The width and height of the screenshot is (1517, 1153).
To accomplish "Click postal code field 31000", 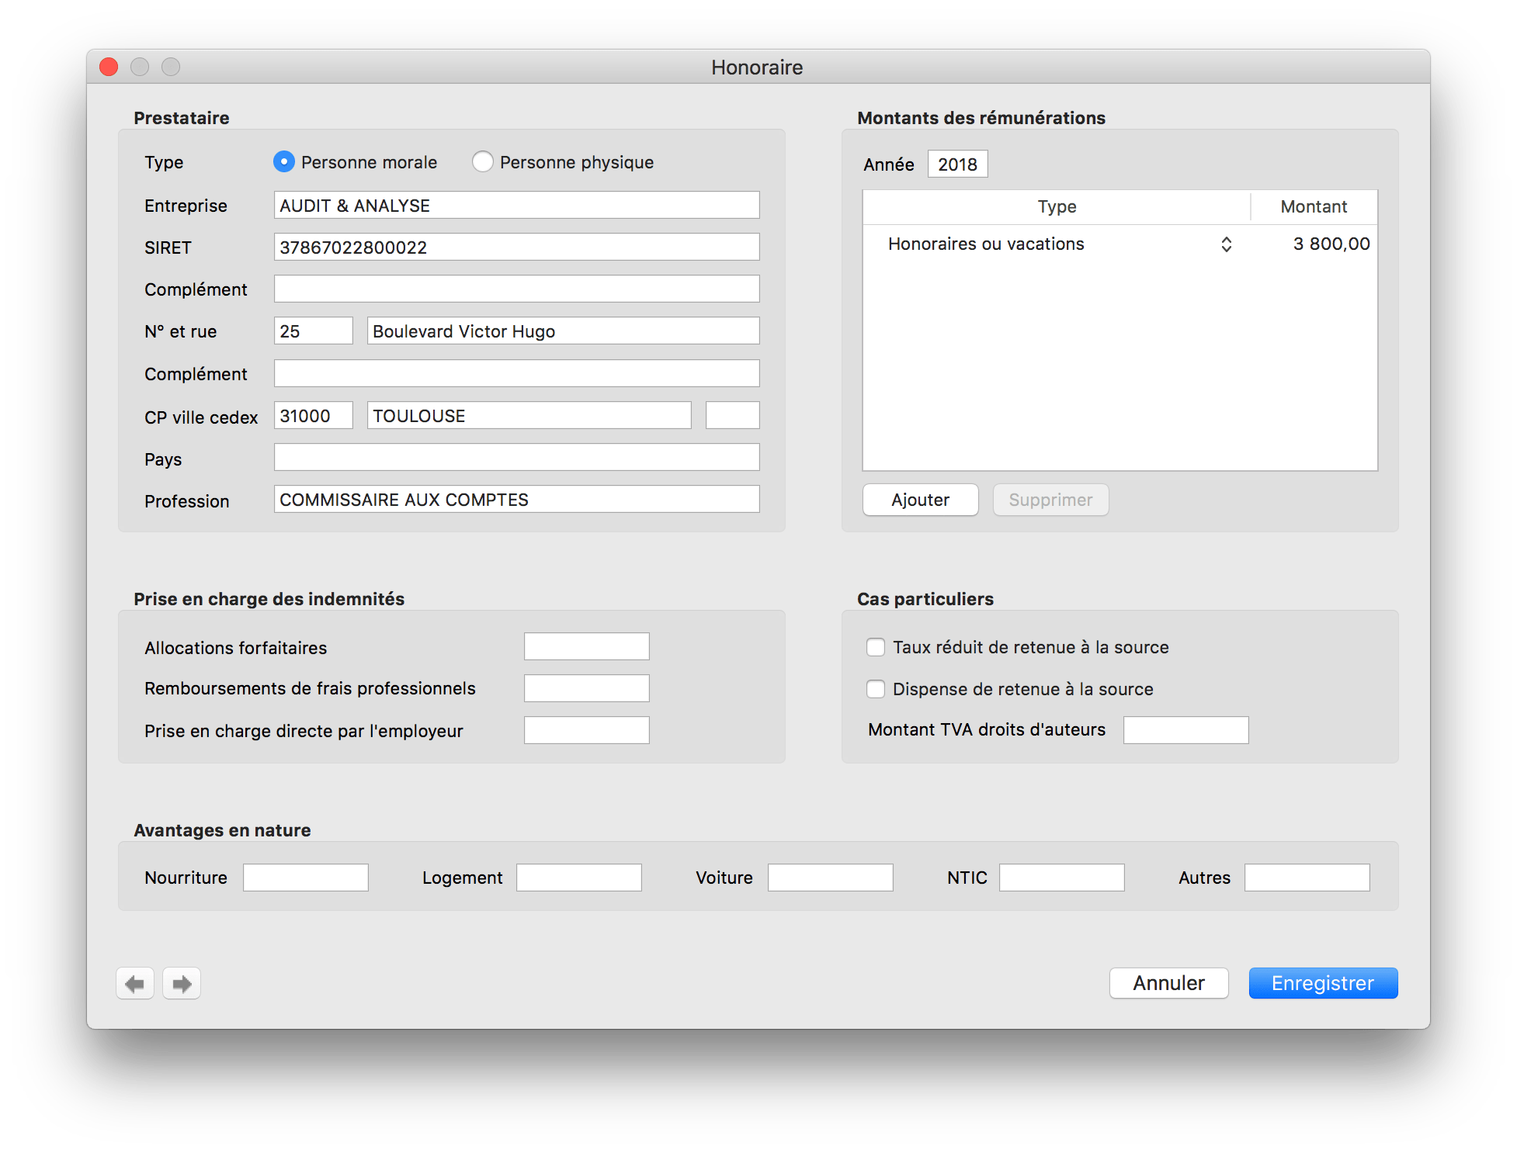I will (x=314, y=415).
